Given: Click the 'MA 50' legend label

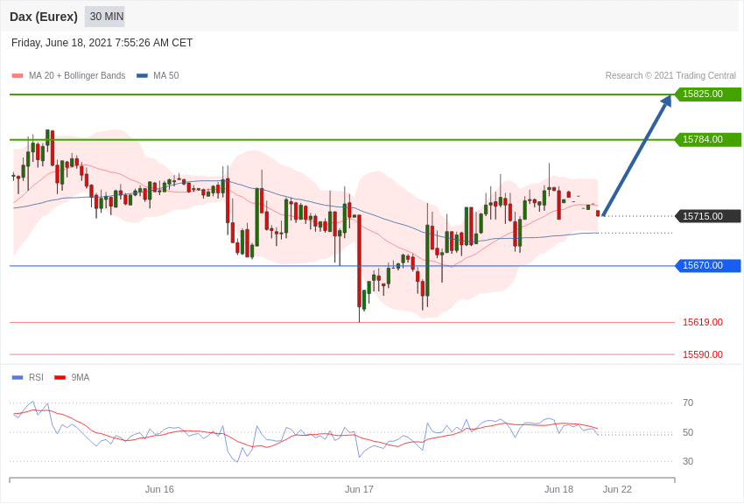Looking at the screenshot, I should (166, 75).
